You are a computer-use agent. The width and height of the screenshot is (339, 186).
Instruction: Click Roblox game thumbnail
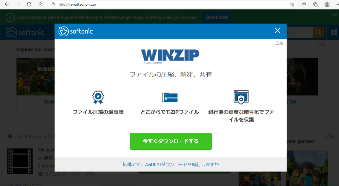tap(36, 77)
